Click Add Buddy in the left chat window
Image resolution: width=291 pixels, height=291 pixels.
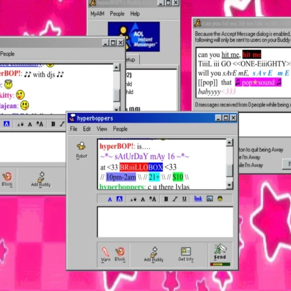(41, 179)
